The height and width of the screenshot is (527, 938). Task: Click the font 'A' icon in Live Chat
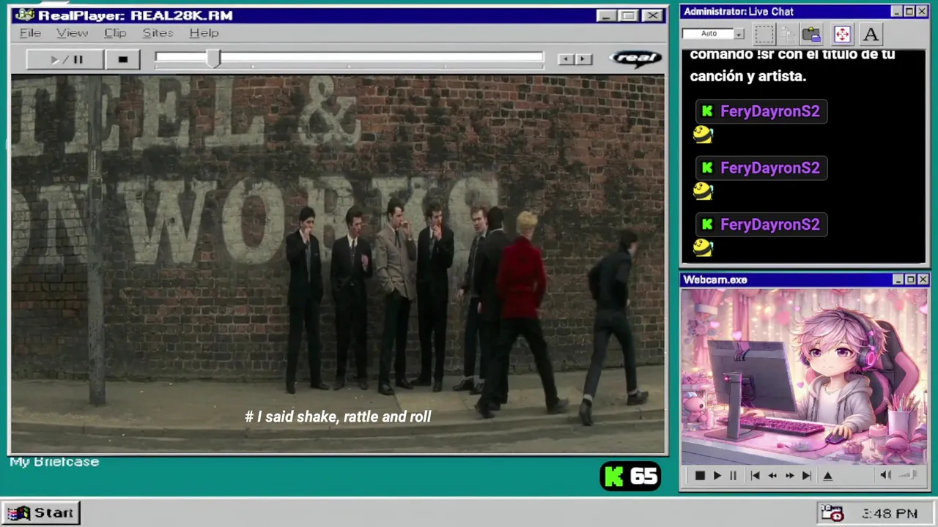[871, 34]
